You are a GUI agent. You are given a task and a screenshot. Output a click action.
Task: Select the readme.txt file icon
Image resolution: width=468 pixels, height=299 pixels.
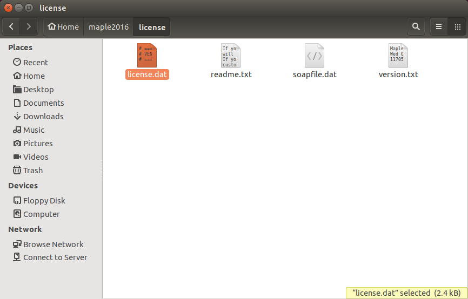(x=231, y=56)
